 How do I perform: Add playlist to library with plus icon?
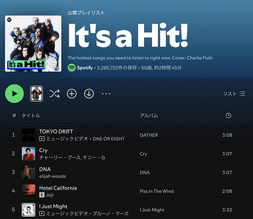(x=72, y=94)
